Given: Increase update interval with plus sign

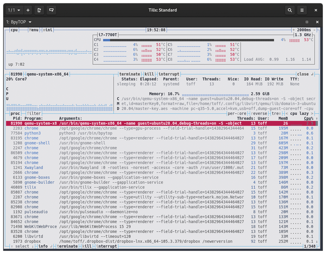Looking at the screenshot, I should [294, 30].
